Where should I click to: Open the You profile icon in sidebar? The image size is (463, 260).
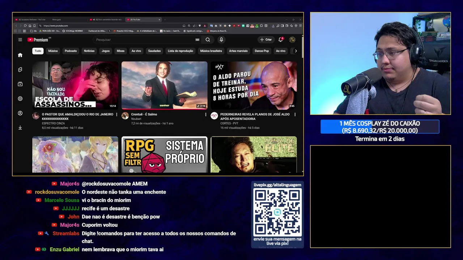point(20,113)
